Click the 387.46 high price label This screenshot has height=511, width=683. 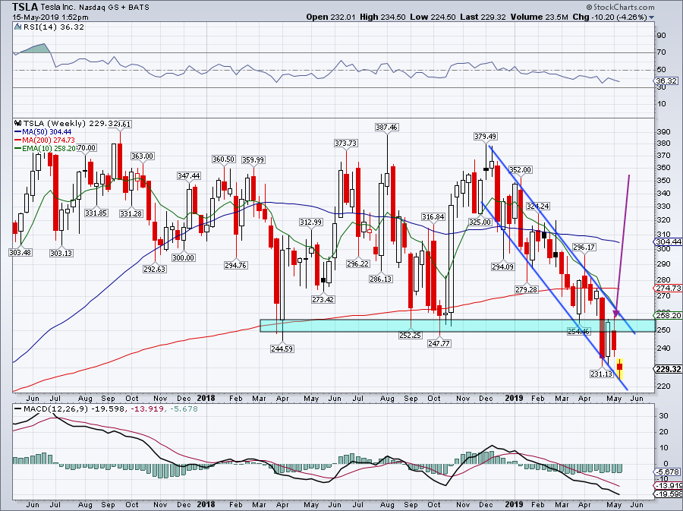[386, 128]
